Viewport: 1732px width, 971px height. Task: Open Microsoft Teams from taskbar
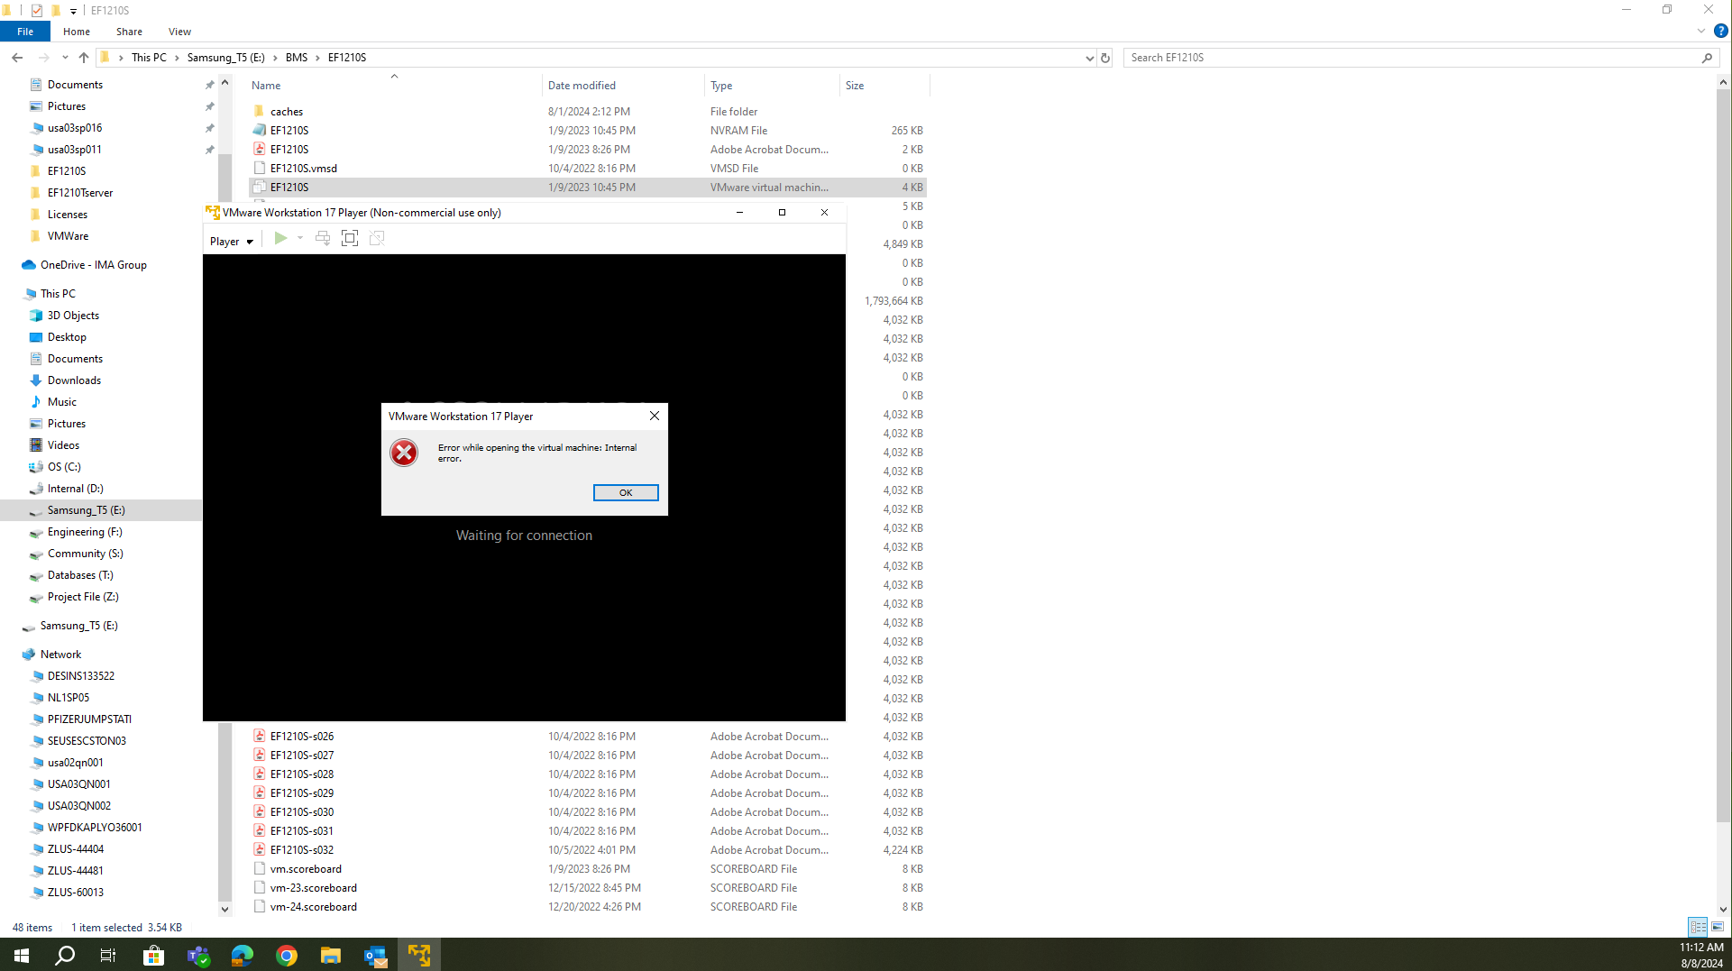click(x=198, y=955)
